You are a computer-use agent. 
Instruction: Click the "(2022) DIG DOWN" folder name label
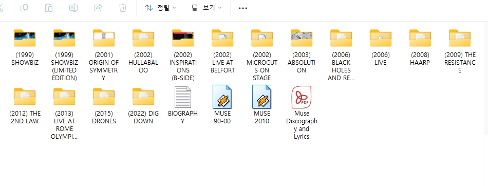click(x=143, y=117)
